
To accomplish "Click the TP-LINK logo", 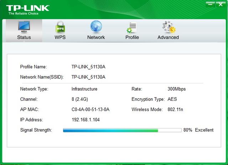I will pyautogui.click(x=28, y=10).
